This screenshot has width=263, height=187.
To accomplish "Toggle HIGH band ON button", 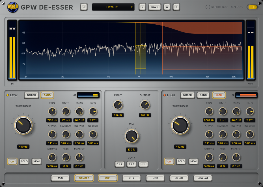I will (x=169, y=161).
